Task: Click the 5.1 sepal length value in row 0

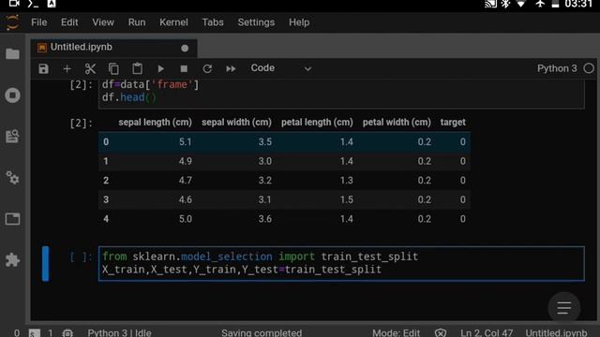Action: click(186, 142)
